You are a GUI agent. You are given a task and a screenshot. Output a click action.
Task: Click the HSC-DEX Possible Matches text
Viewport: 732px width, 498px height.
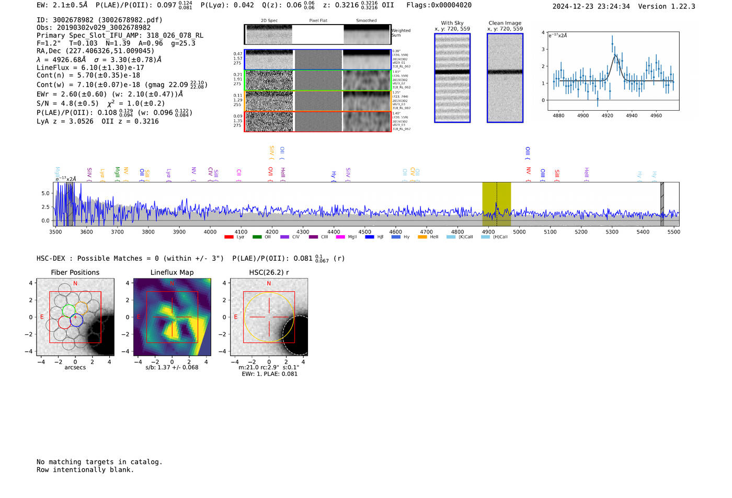[x=130, y=259]
